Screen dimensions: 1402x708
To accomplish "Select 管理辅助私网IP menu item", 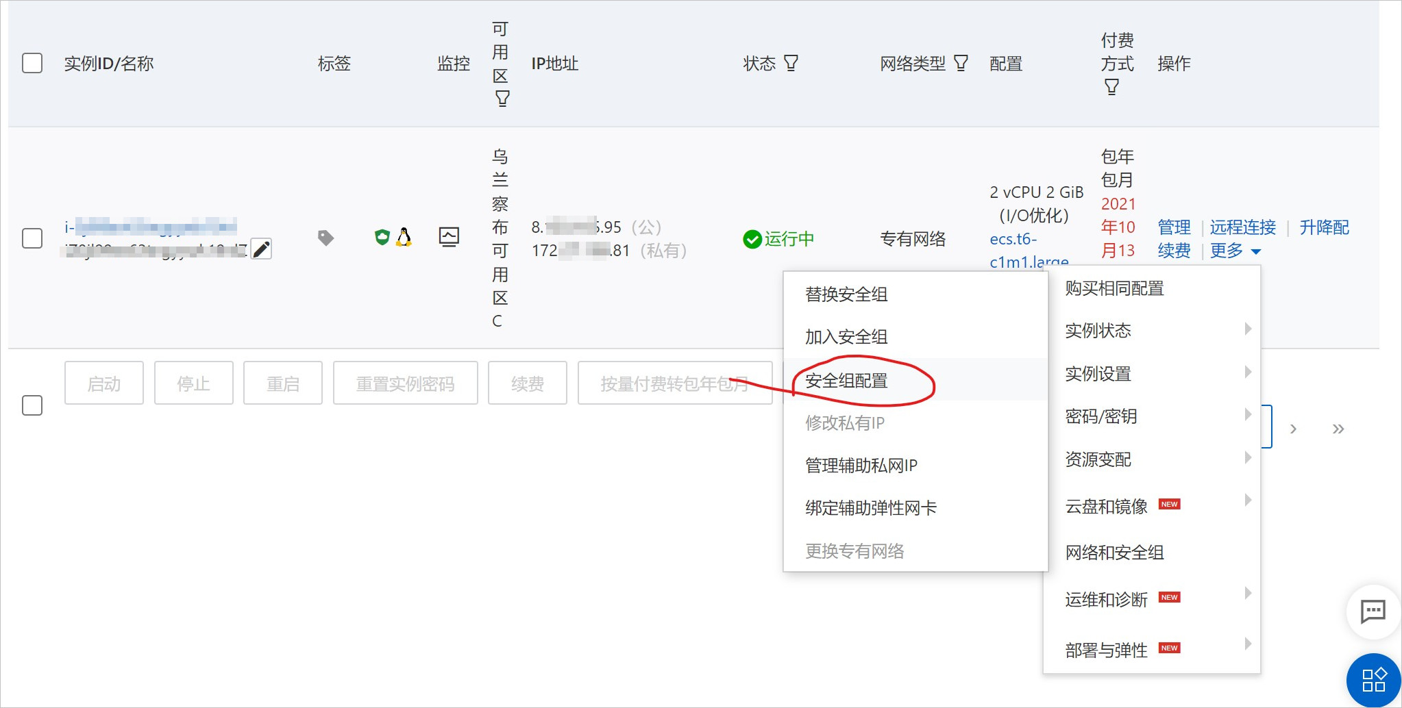I will click(915, 466).
